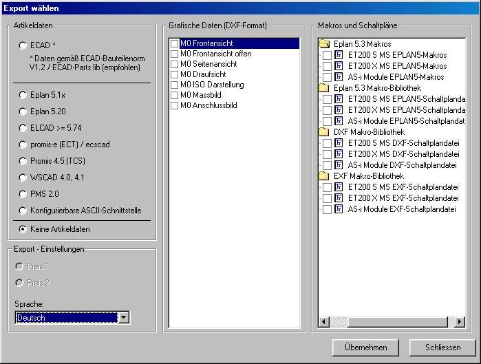
Task: Choose promis-e (ECT) / ecscad option
Action: tap(23, 144)
